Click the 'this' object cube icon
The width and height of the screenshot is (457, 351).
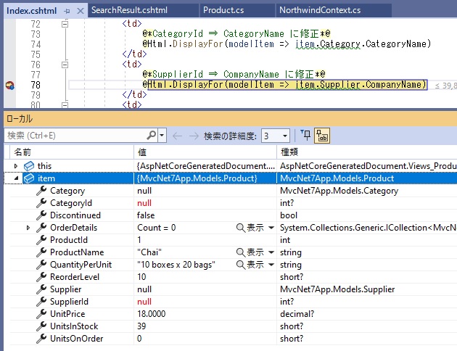[29, 166]
